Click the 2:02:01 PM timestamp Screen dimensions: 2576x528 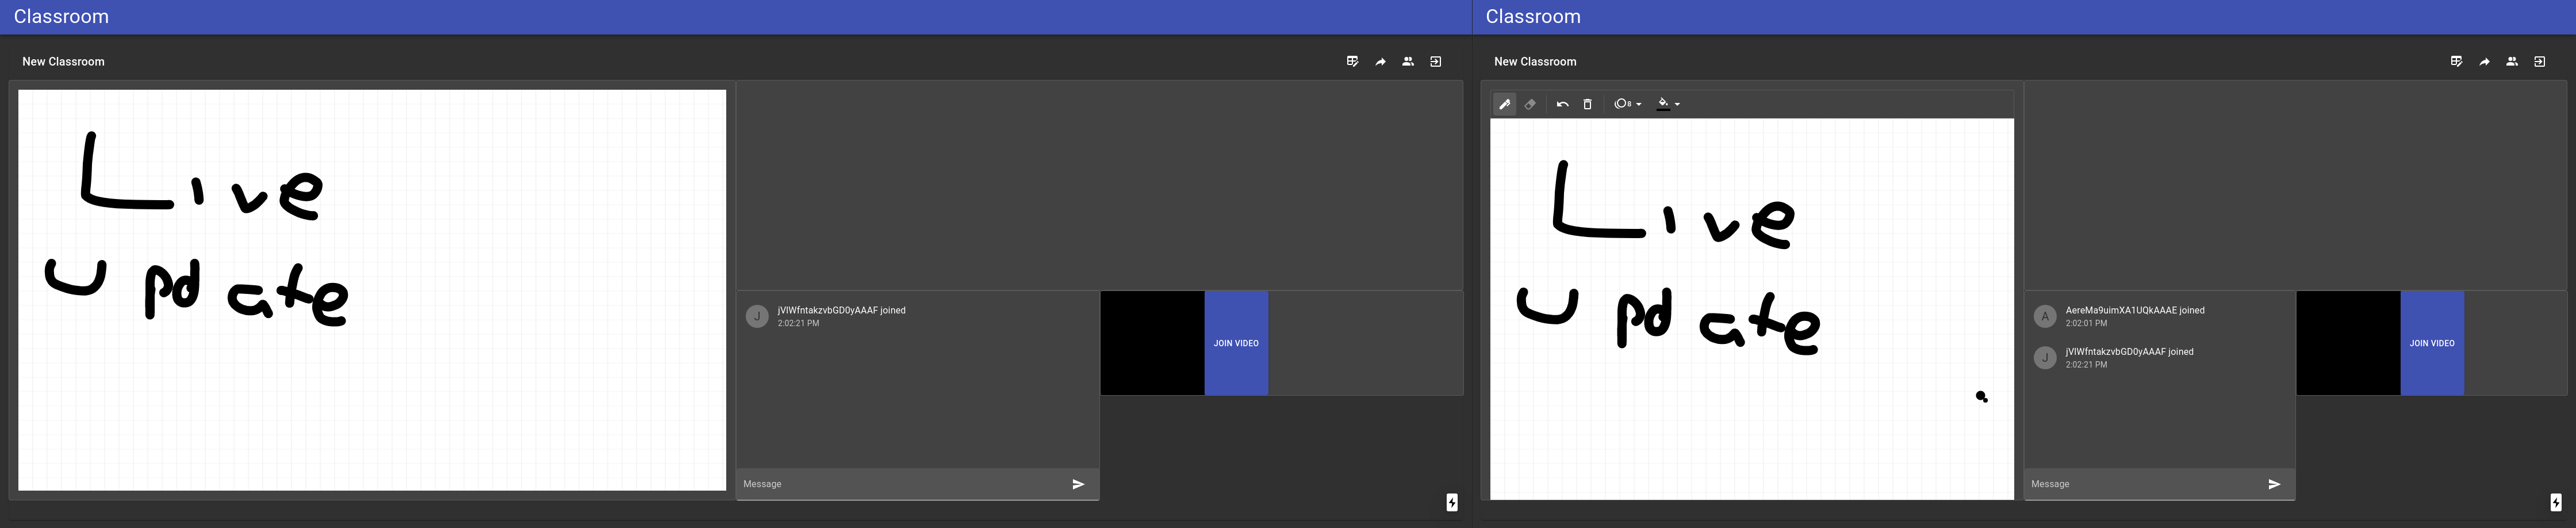point(2086,323)
